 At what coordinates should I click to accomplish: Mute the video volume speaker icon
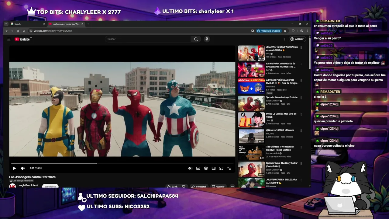pos(23,168)
